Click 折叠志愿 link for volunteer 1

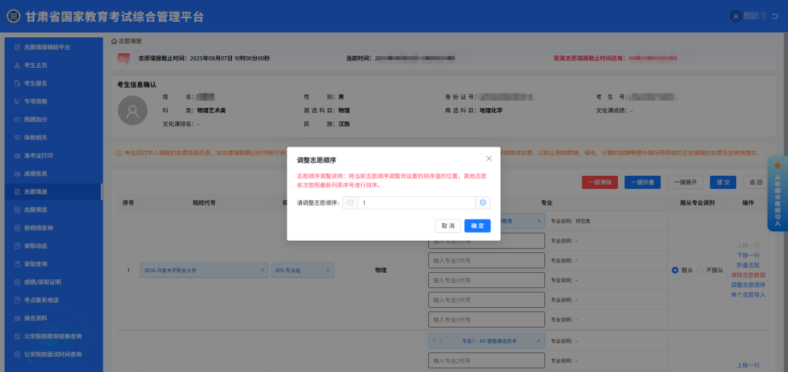[748, 265]
